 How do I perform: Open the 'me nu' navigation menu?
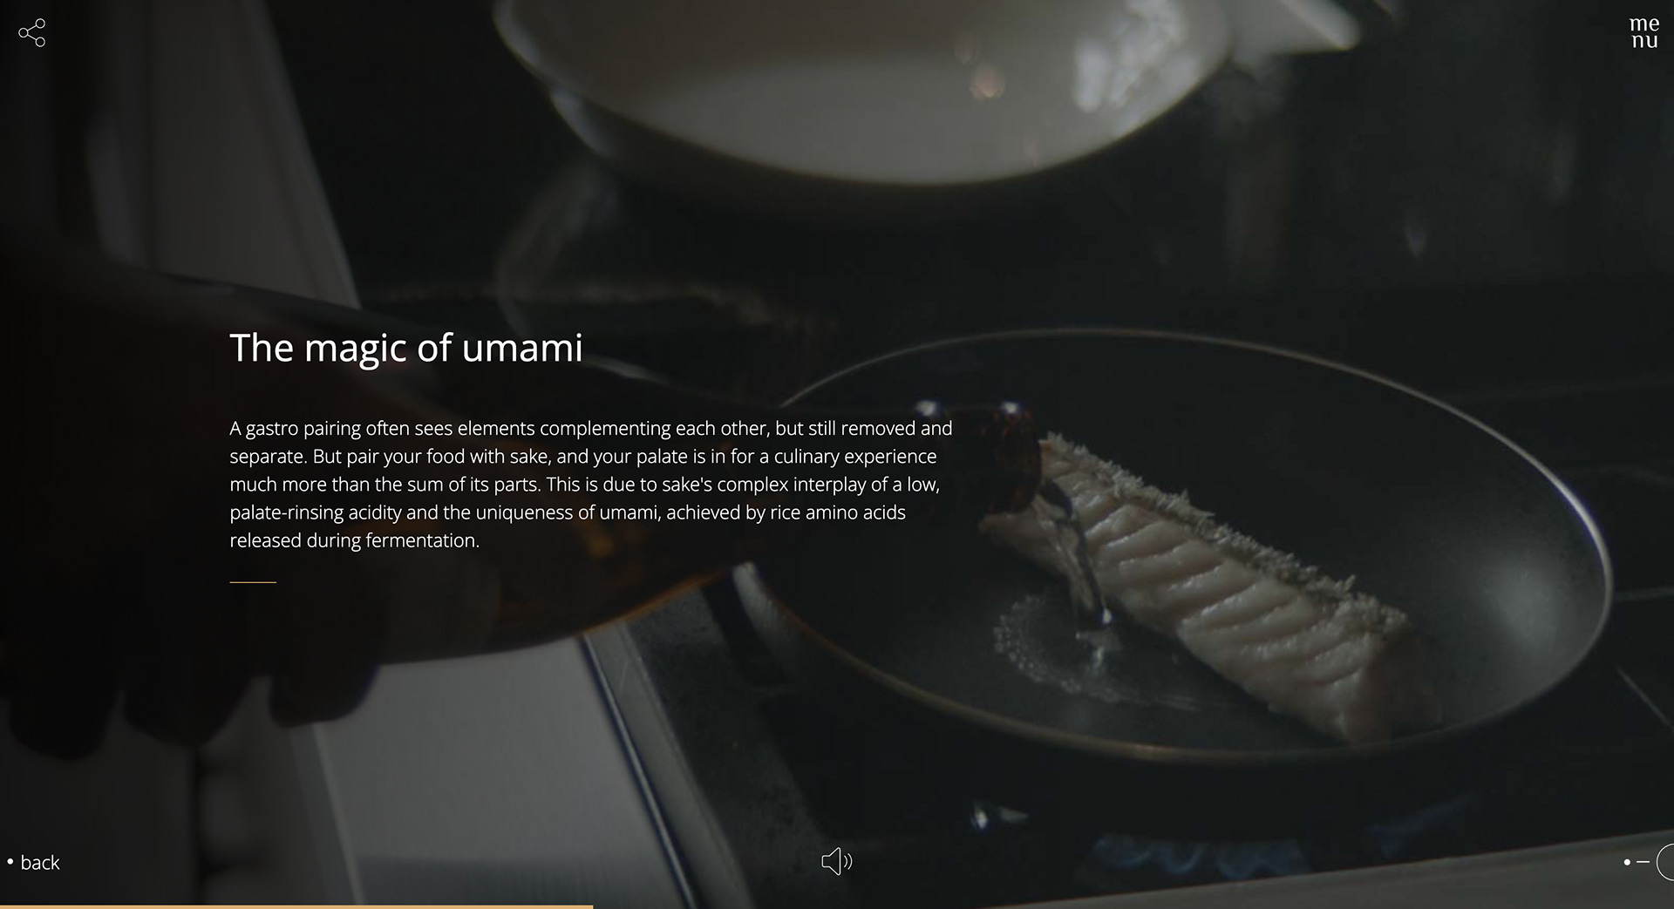[x=1644, y=32]
